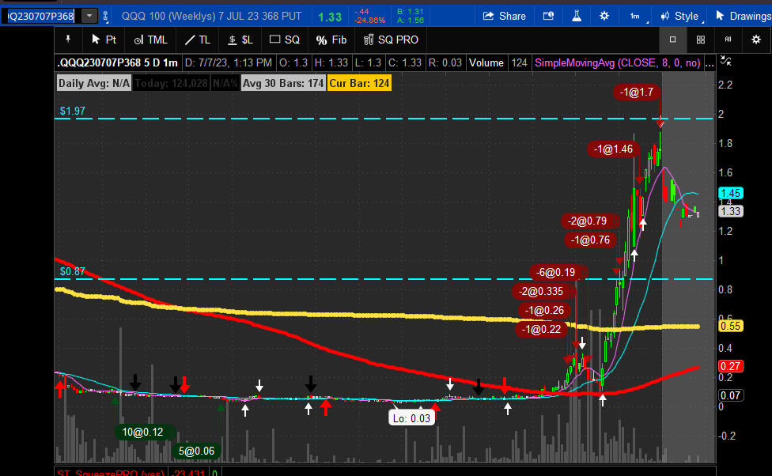The width and height of the screenshot is (772, 476).
Task: Click the Today: 124,028 label
Action: click(172, 83)
